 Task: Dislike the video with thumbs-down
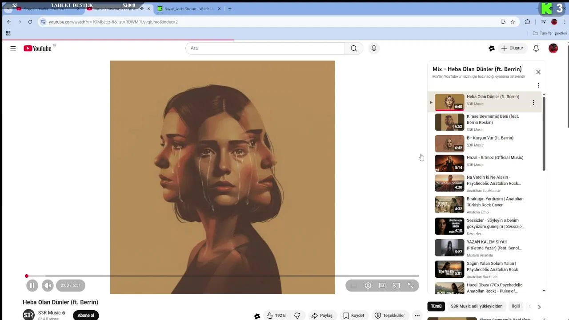(x=297, y=316)
